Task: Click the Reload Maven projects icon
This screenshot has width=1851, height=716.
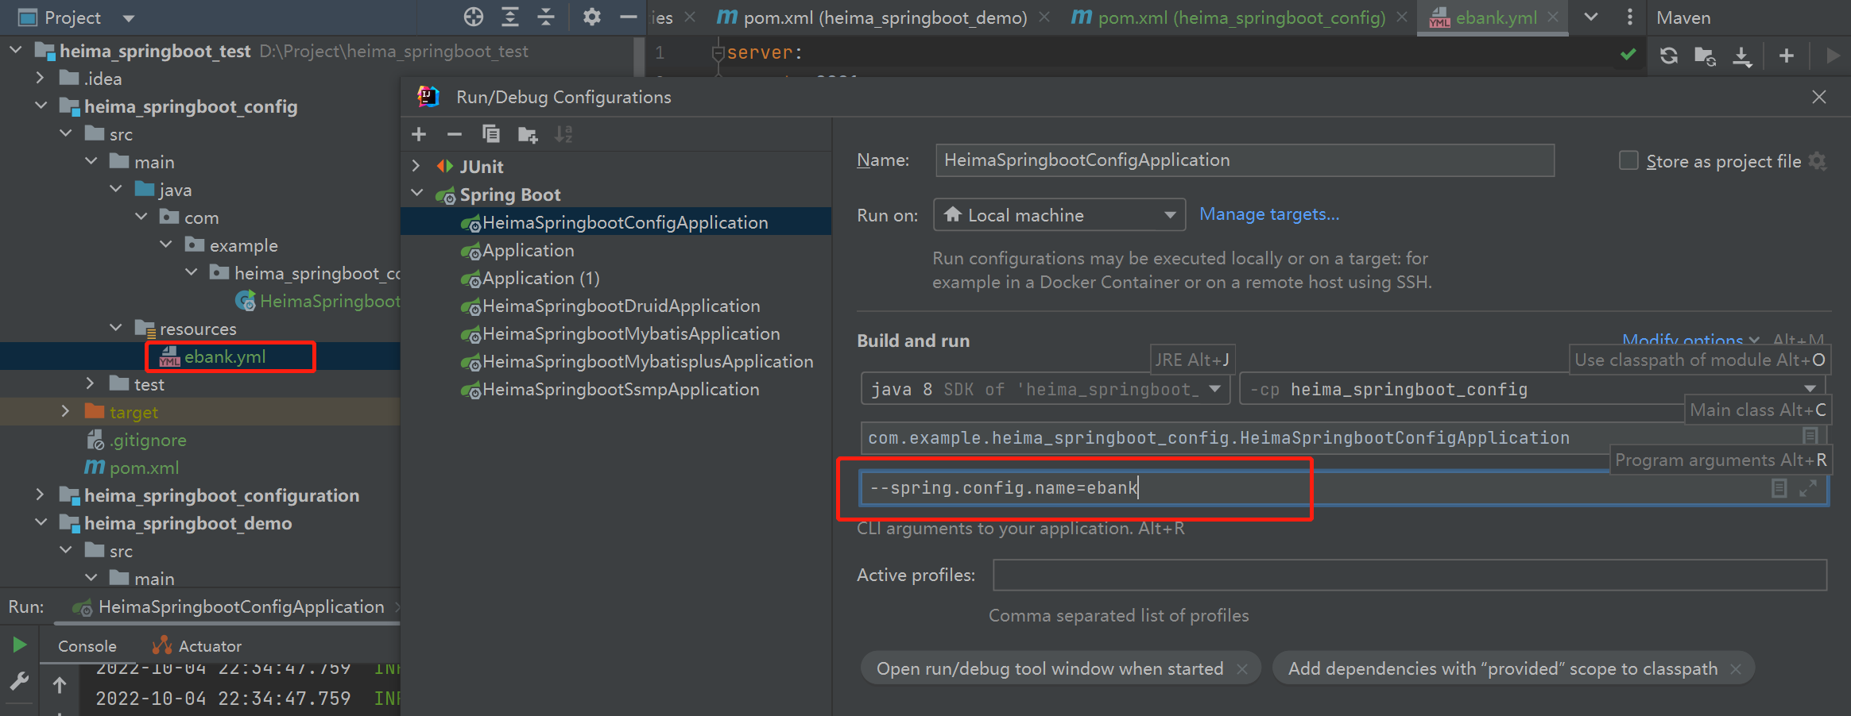Action: tap(1668, 56)
